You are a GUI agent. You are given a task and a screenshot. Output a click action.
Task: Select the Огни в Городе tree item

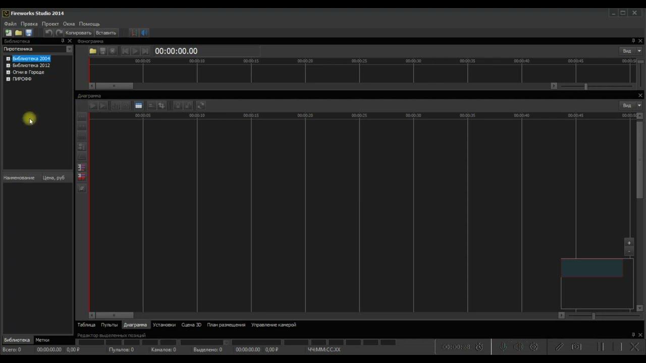28,72
